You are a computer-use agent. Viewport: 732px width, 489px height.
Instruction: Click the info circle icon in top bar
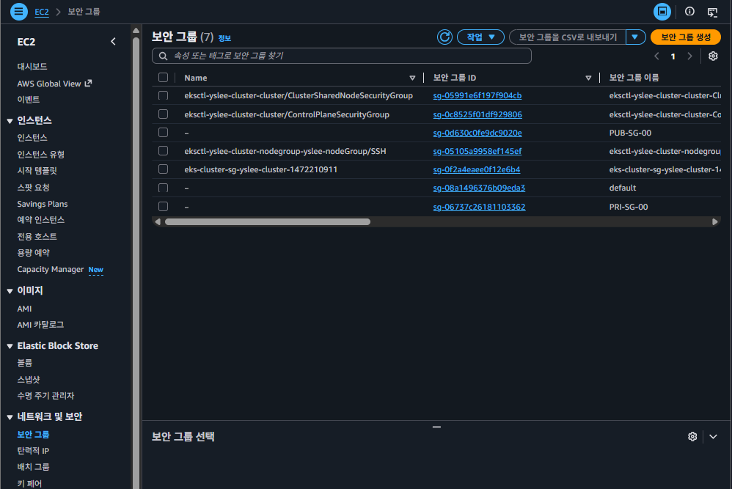click(x=689, y=12)
